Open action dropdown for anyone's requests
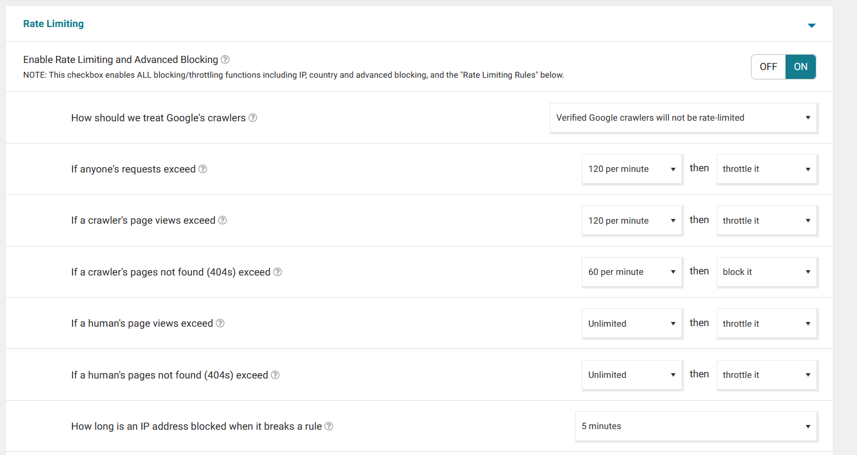 (x=766, y=169)
